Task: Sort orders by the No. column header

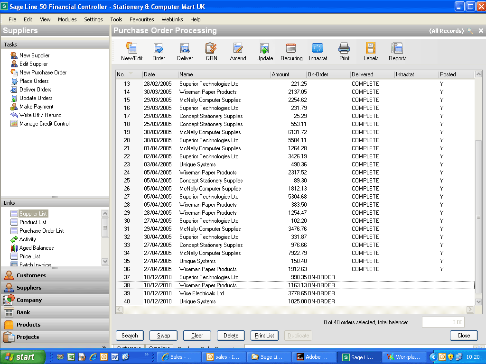Action: 129,74
